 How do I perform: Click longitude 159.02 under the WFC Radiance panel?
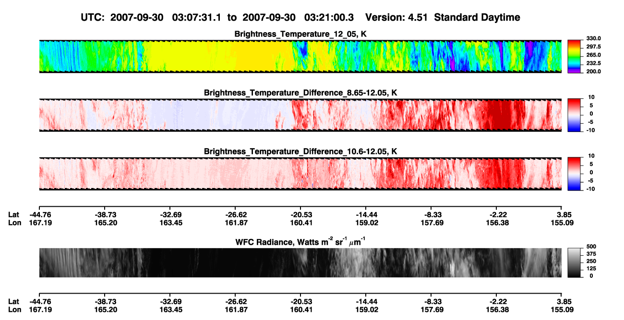tap(366, 309)
